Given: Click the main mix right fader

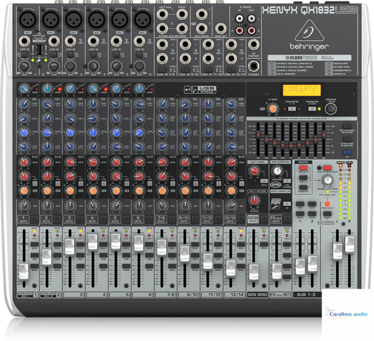Looking at the screenshot, I should pyautogui.click(x=349, y=245).
